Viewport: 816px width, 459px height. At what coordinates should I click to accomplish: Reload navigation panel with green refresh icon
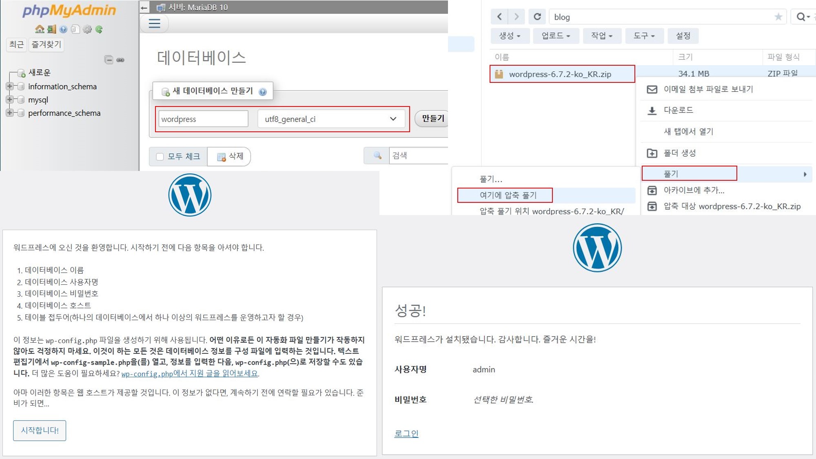[x=99, y=29]
